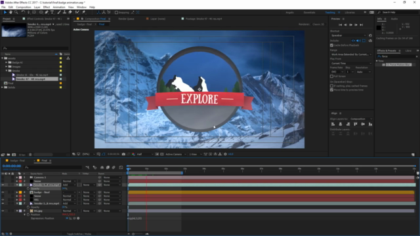Select the Teaching workspace
The height and width of the screenshot is (236, 420).
pyautogui.click(x=330, y=12)
